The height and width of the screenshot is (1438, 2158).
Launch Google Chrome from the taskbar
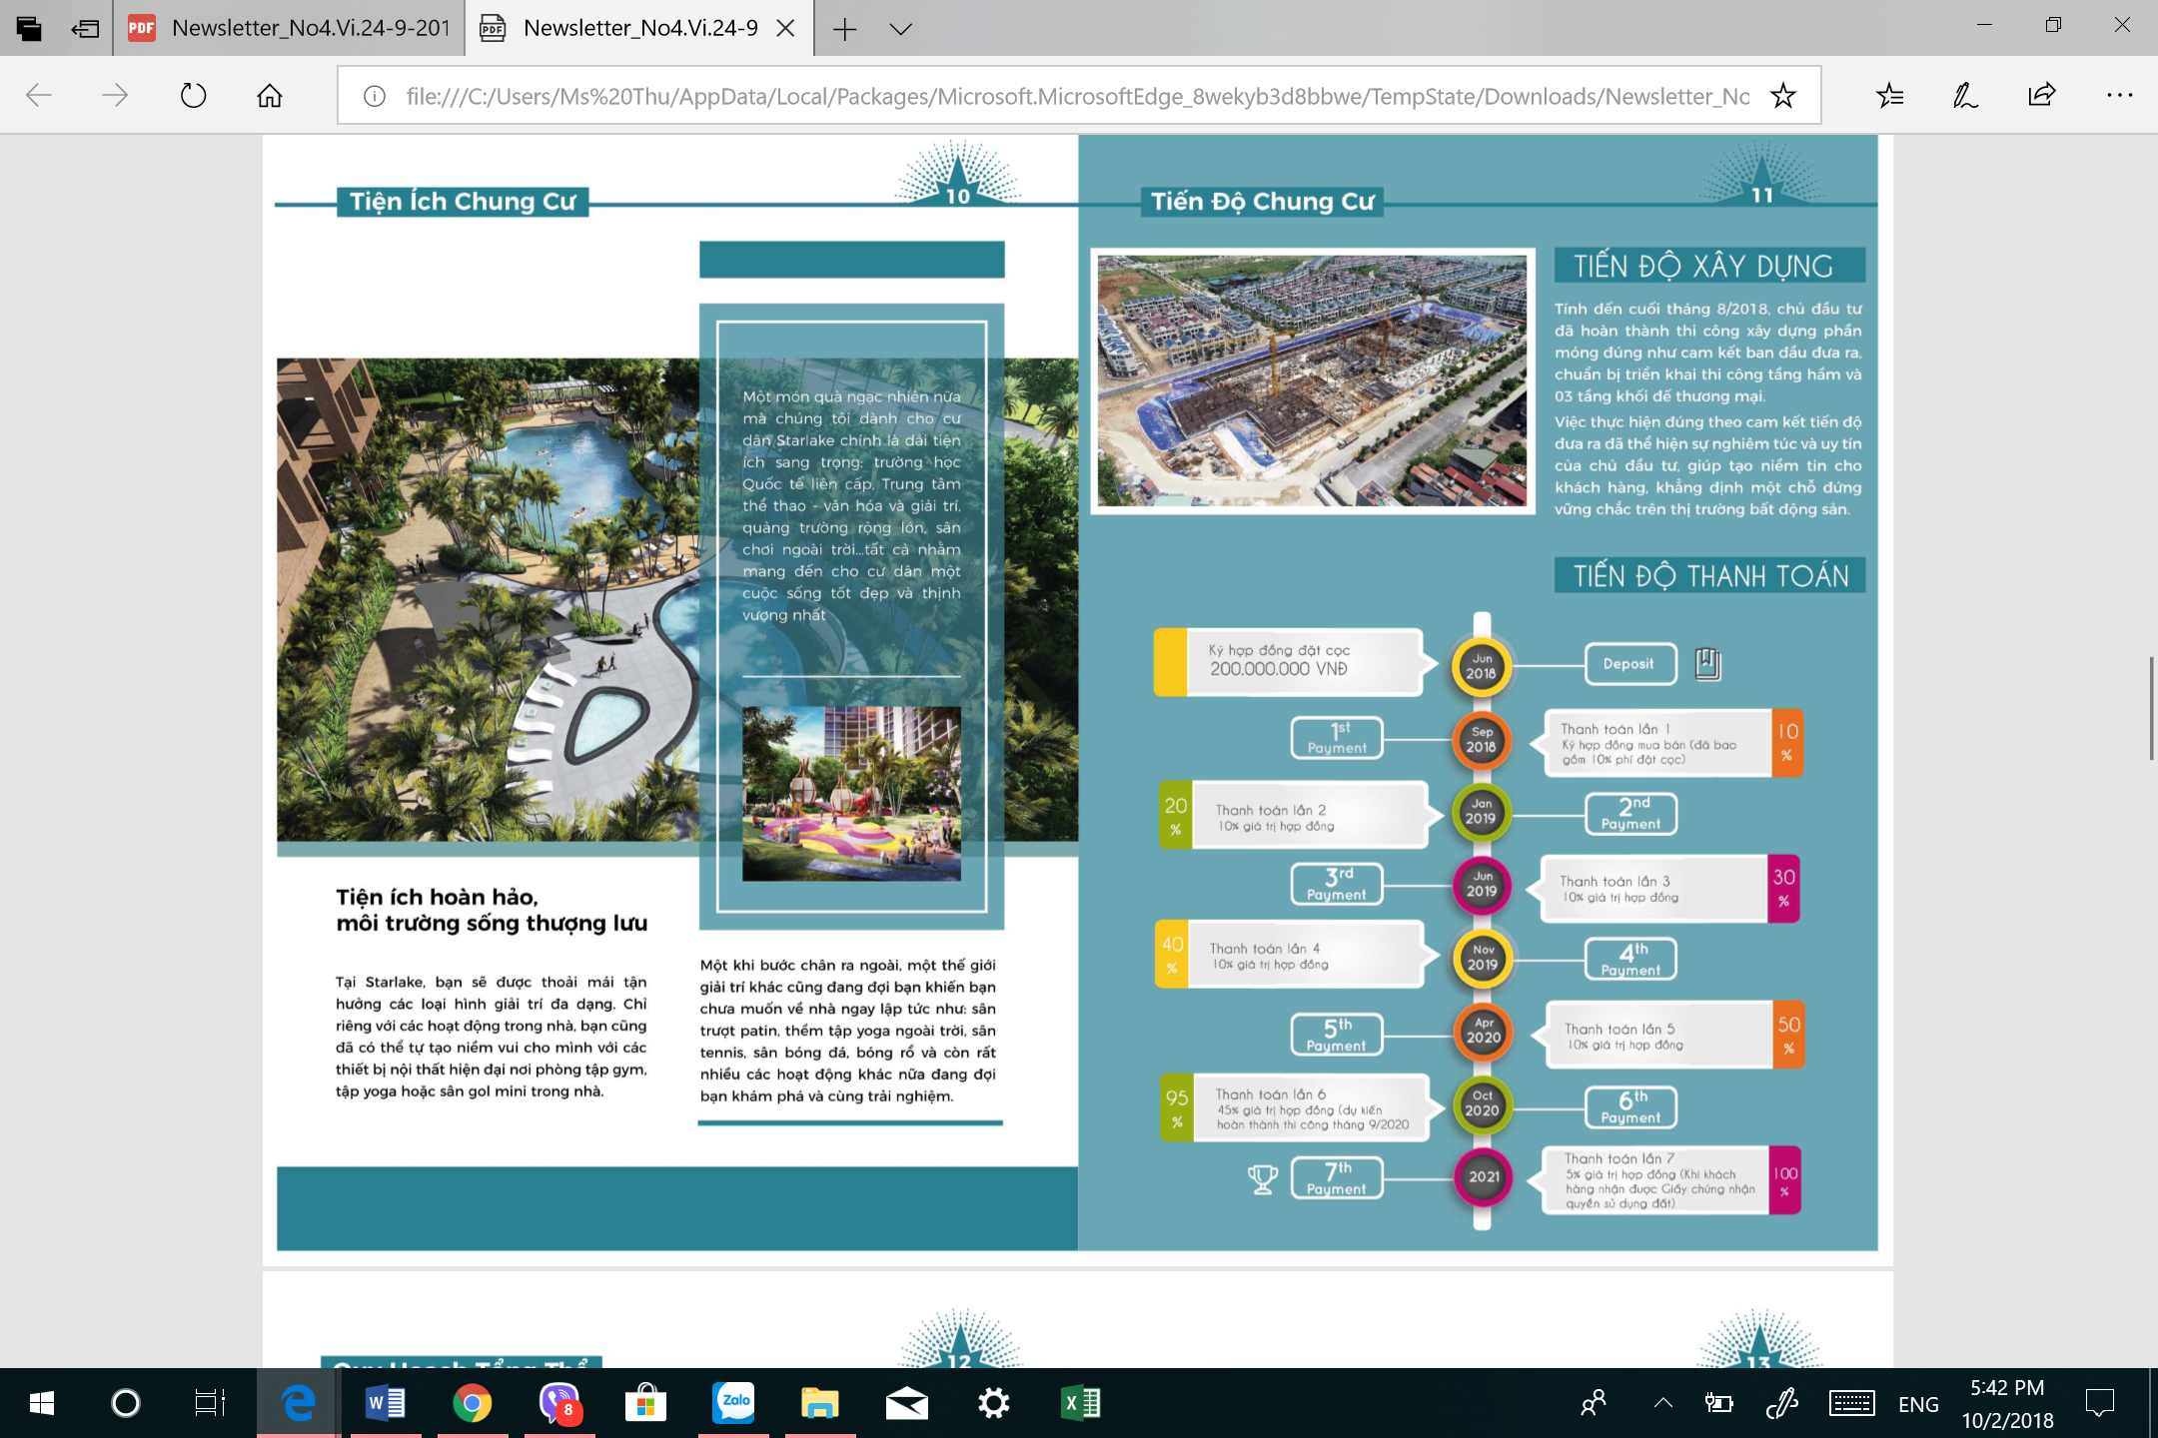click(x=473, y=1403)
